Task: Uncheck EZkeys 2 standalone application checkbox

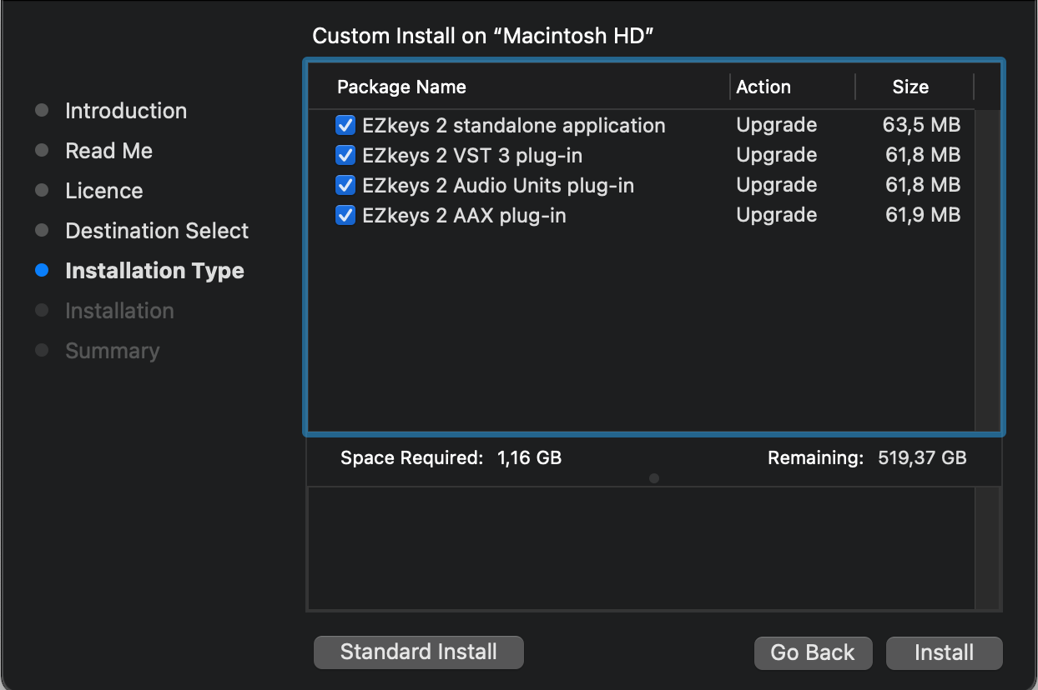Action: click(345, 125)
